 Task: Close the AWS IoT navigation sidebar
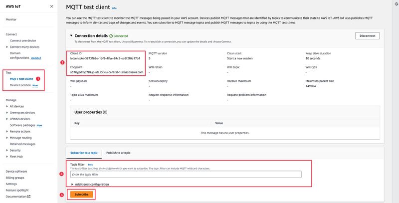tap(52, 6)
